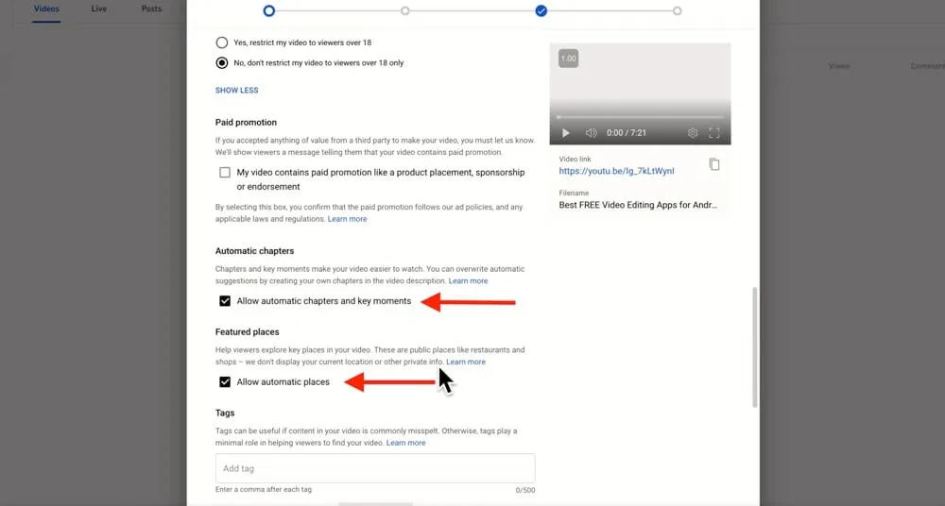Uncheck Allow automatic chapters and key moments
This screenshot has height=506, width=945.
coord(225,301)
